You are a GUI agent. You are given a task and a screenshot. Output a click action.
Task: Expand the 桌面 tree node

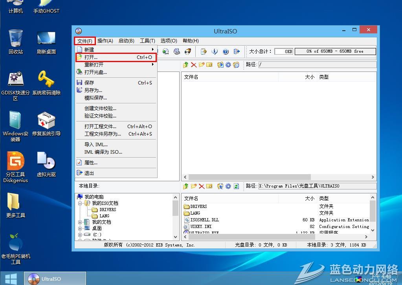click(x=80, y=228)
